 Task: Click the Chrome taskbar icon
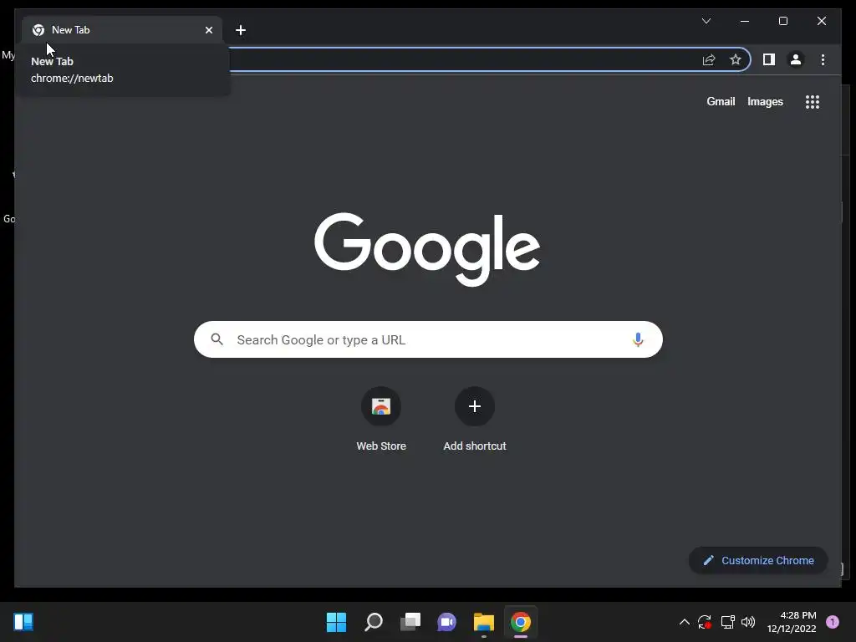coord(520,622)
